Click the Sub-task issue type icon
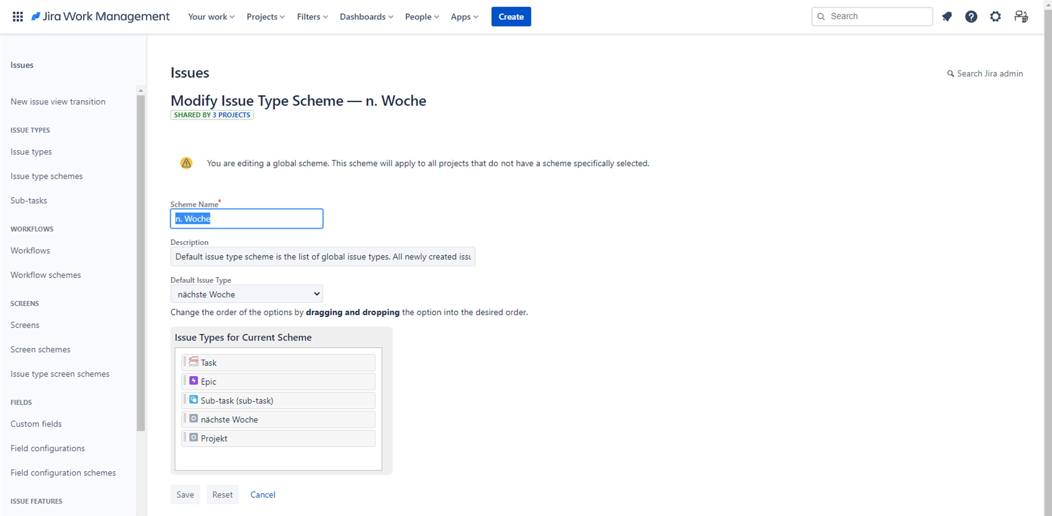The height and width of the screenshot is (516, 1052). [x=194, y=400]
